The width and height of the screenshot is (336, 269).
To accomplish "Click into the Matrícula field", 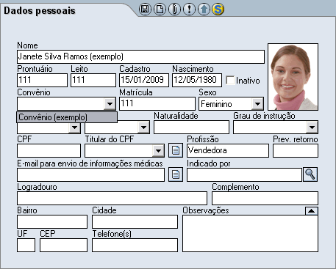I will tap(157, 103).
